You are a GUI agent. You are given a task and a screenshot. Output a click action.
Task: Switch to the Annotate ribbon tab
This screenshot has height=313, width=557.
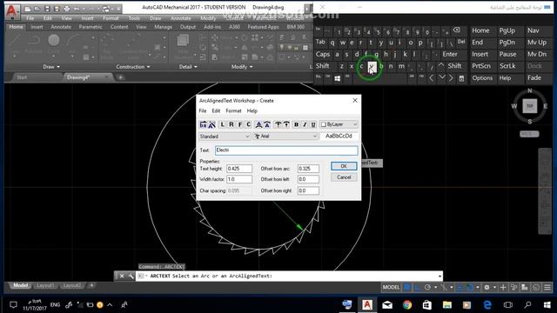click(x=61, y=27)
